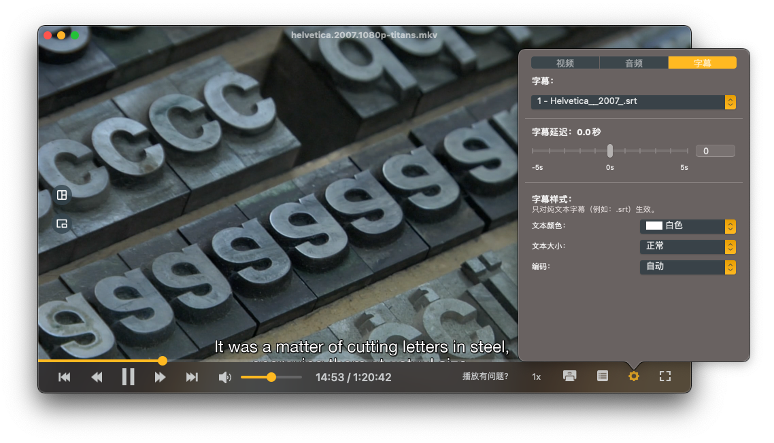Viewport: 774px width, 443px height.
Task: Expand the 文本大小 dropdown showing 正常
Action: [688, 246]
